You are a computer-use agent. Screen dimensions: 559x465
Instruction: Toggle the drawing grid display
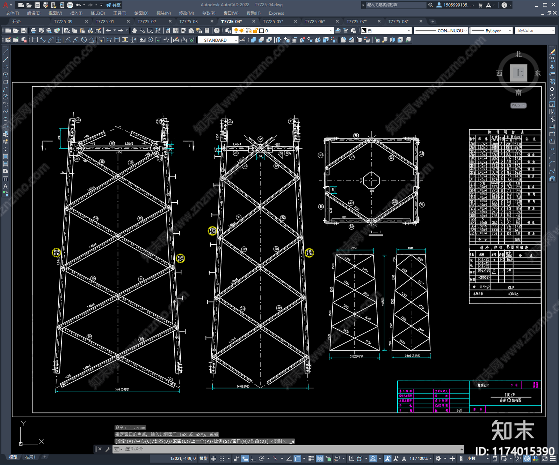213,458
